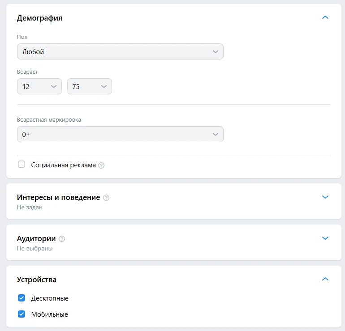Image resolution: width=345 pixels, height=331 pixels.
Task: Click the Не выбраны status text
Action: click(34, 248)
